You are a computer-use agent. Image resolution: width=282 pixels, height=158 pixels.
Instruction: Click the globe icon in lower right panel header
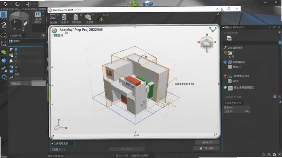pos(275,97)
